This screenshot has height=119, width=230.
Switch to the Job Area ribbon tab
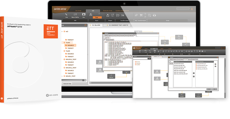(x=78, y=11)
